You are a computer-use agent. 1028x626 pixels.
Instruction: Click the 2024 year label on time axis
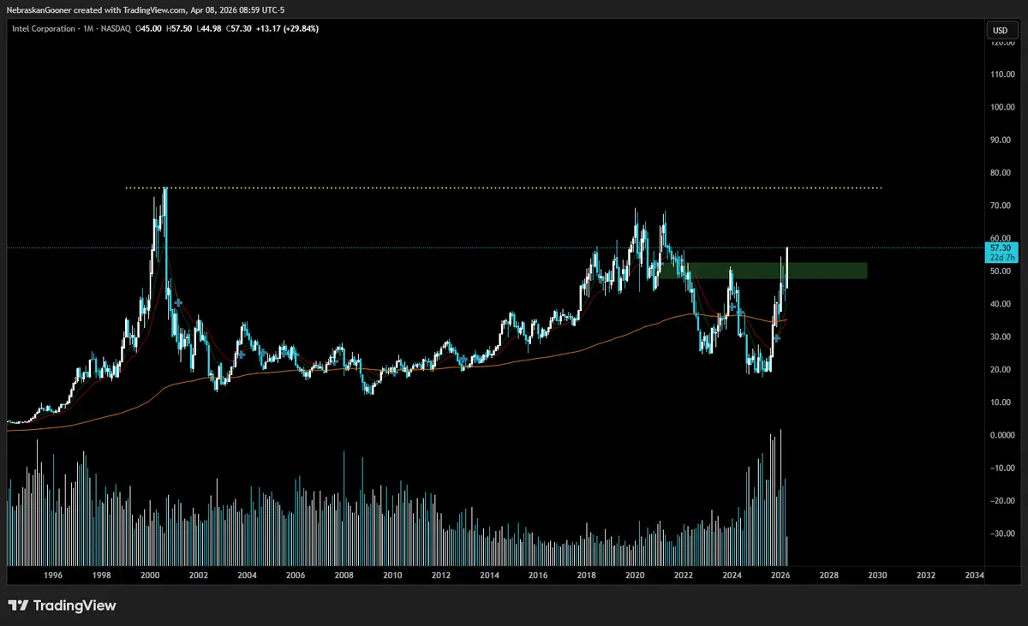click(x=732, y=576)
